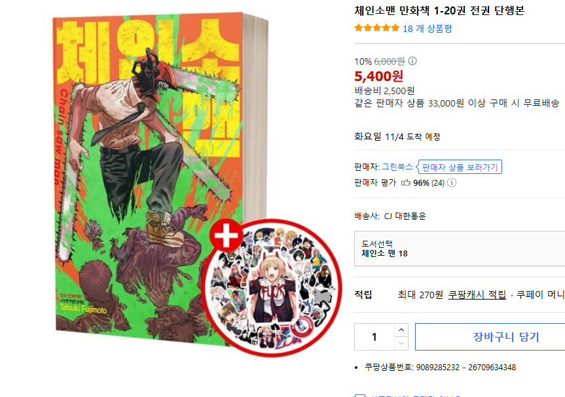Decrease quantity with the down arrow
The height and width of the screenshot is (397, 565).
pyautogui.click(x=401, y=343)
